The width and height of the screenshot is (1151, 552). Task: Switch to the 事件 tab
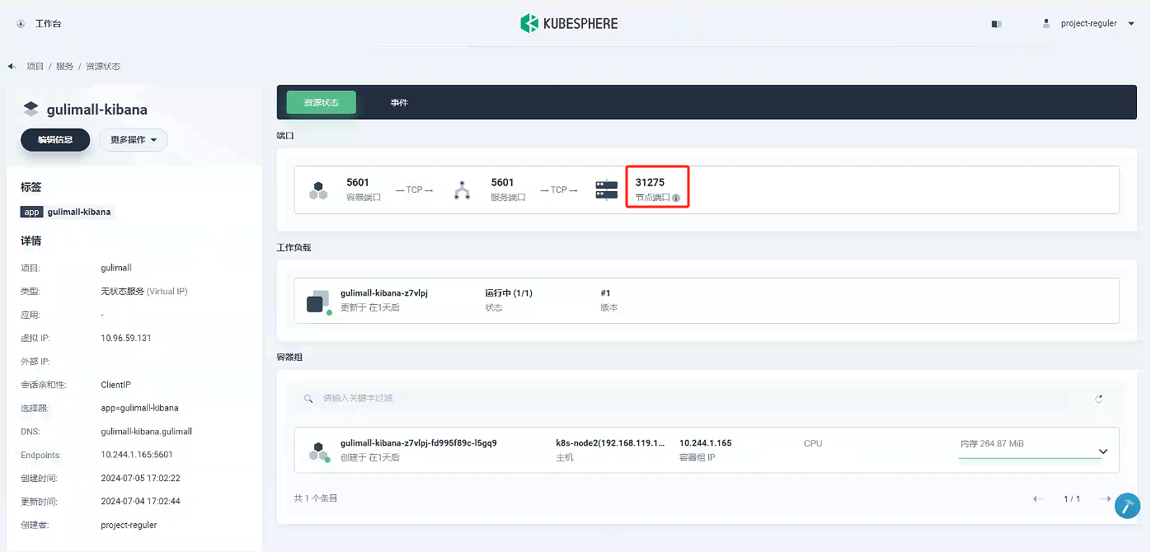tap(399, 102)
